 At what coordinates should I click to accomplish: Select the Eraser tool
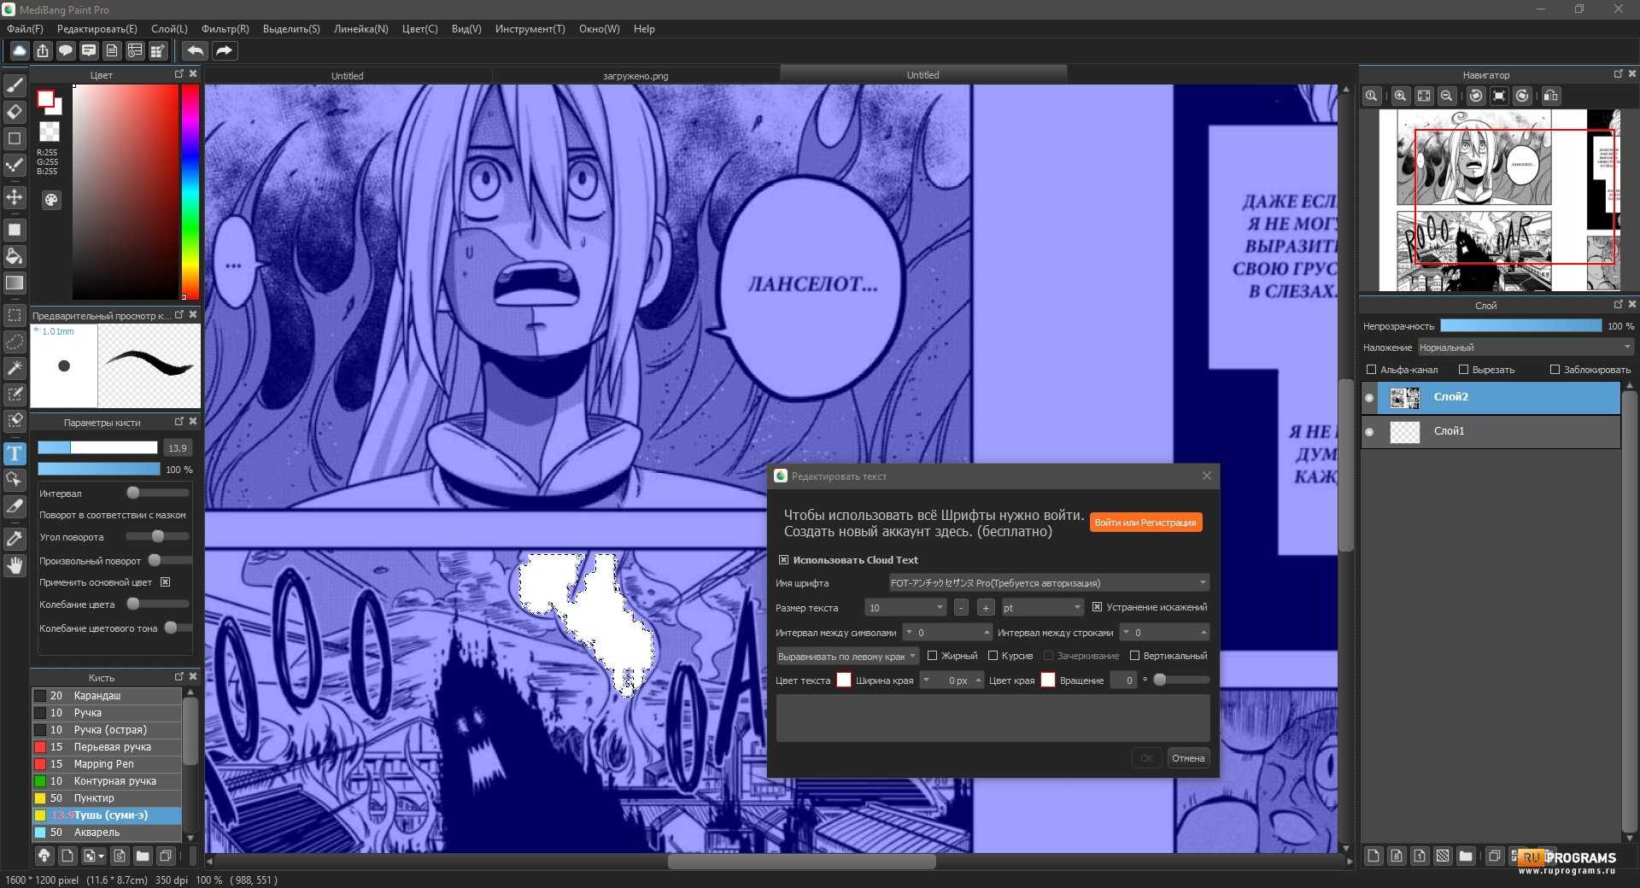click(x=15, y=111)
